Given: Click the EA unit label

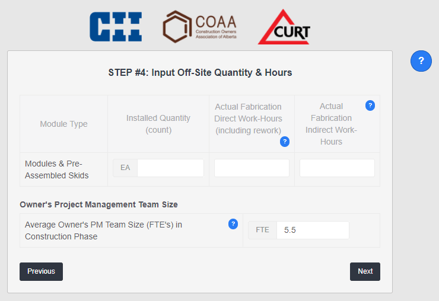Looking at the screenshot, I should point(125,168).
